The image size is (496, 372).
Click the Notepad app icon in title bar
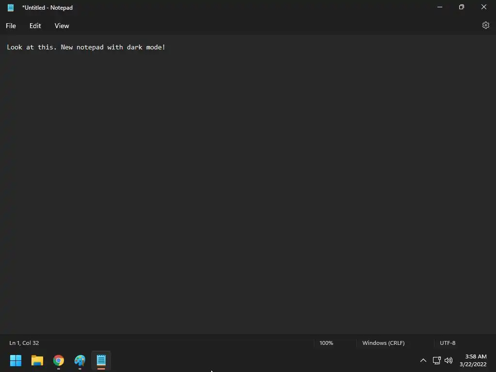(x=11, y=8)
